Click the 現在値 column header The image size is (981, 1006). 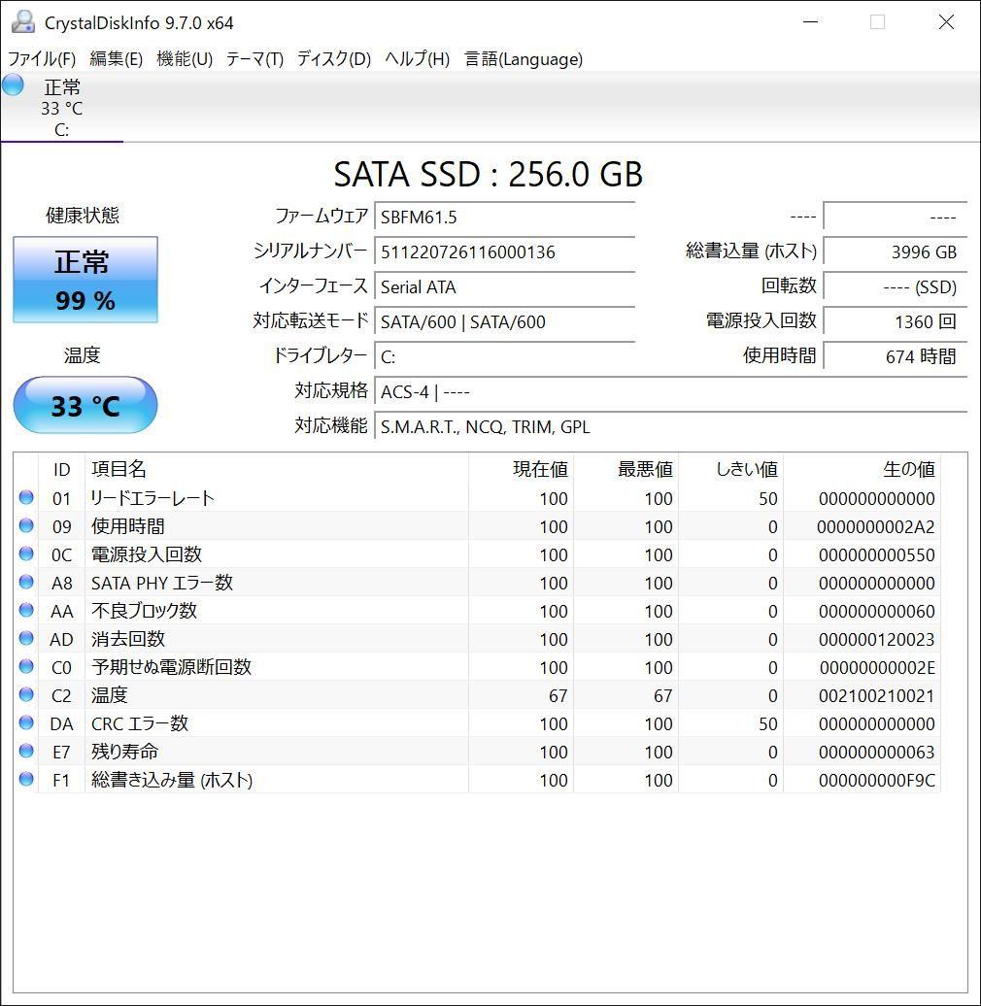pyautogui.click(x=521, y=470)
